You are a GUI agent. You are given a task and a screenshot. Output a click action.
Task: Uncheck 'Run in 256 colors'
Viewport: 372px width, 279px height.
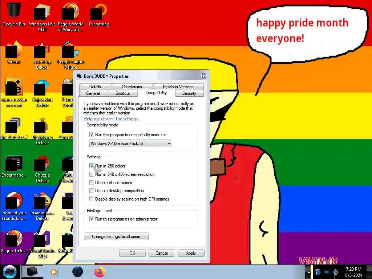[x=92, y=166]
